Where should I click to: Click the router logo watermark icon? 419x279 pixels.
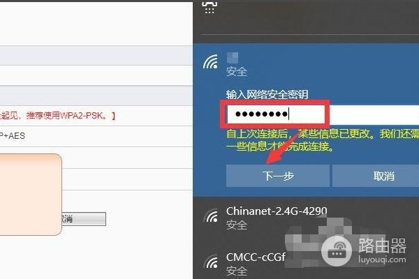(337, 251)
